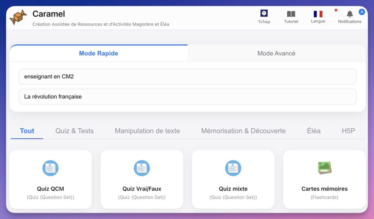The width and height of the screenshot is (374, 219).
Task: Click the Cartes mémoires flashcards icon
Action: (324, 168)
